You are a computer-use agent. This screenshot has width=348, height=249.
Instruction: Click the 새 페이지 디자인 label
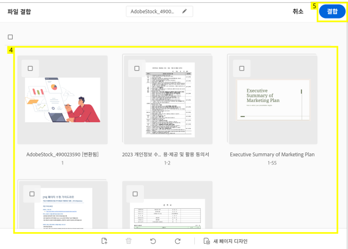pos(230,241)
